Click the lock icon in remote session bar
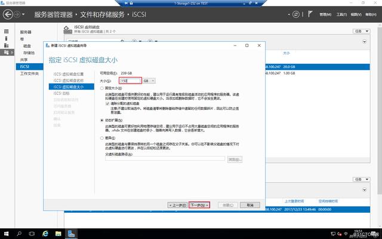 click(x=131, y=3)
